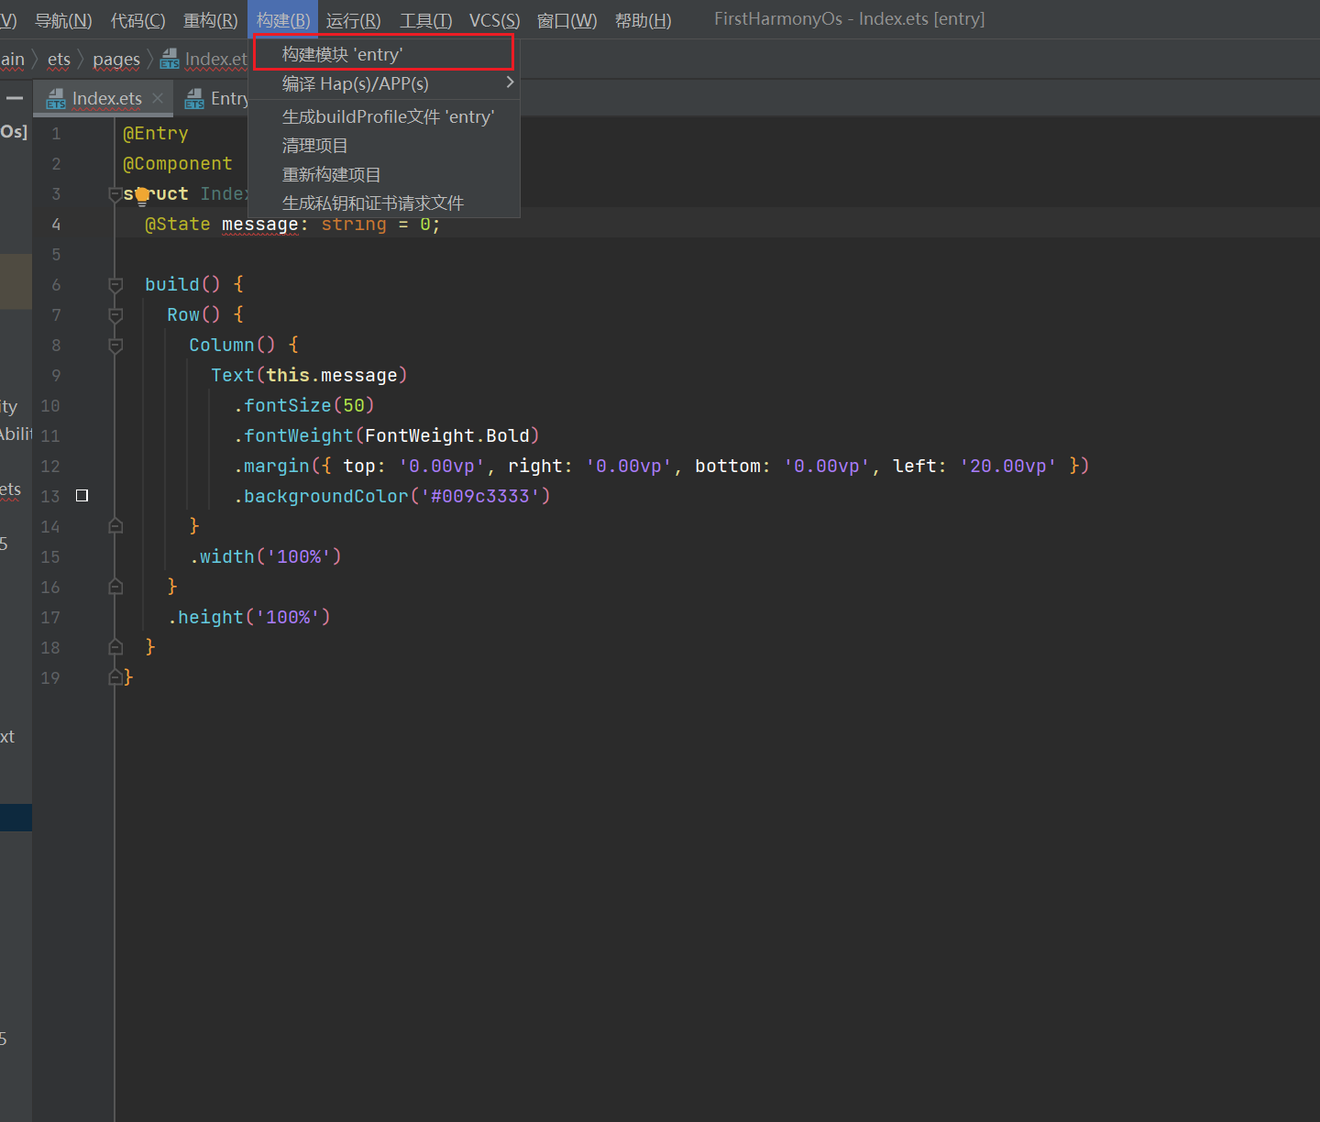Choose '生成buildProfile文件 entry' menu item
Viewport: 1320px width, 1122px height.
pyautogui.click(x=383, y=116)
